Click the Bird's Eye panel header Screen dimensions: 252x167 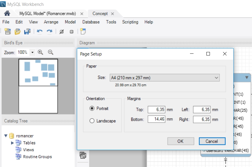point(38,43)
